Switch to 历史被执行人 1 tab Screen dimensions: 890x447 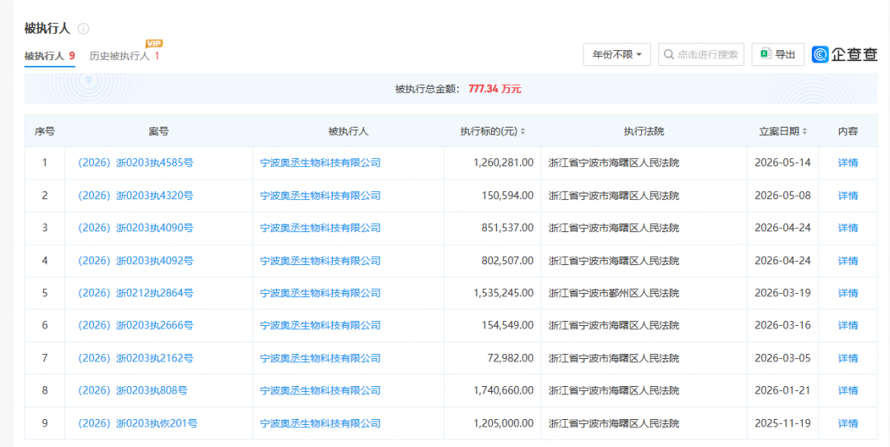124,56
